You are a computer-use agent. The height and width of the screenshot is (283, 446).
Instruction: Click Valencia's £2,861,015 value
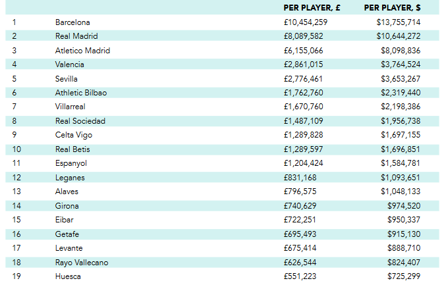(x=303, y=64)
